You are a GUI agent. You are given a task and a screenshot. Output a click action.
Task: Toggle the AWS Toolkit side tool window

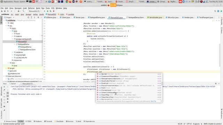(1, 103)
